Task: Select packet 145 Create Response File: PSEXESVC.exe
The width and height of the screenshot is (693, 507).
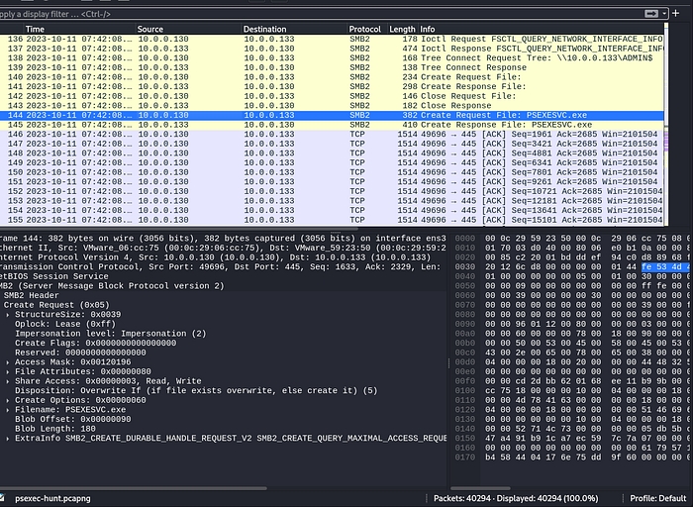Action: coord(297,125)
